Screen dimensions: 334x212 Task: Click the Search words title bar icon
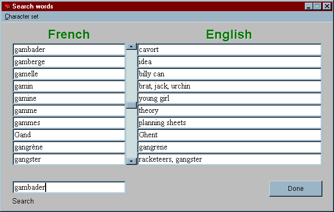(7, 6)
